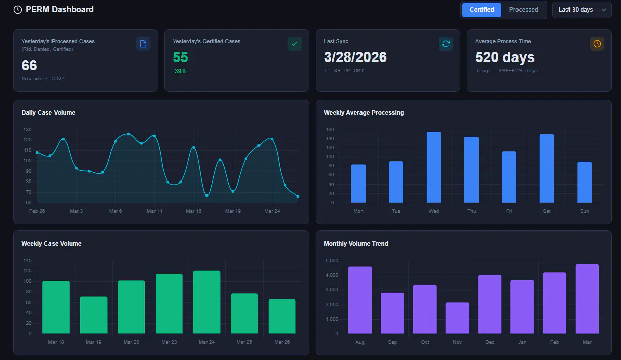This screenshot has width=621, height=360.
Task: Click the November 2024 label
Action: [43, 79]
